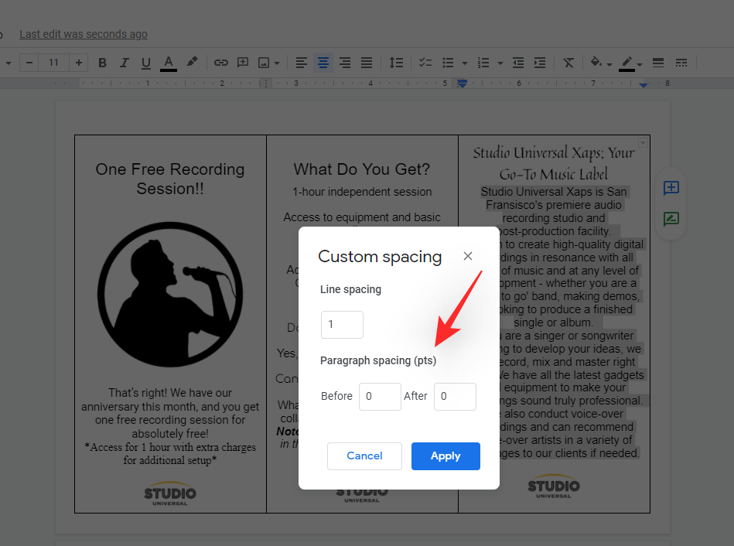
Task: Open the insert image dropdown arrow
Action: (278, 63)
